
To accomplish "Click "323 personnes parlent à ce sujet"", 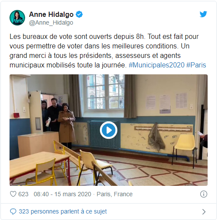I will 63,211.
